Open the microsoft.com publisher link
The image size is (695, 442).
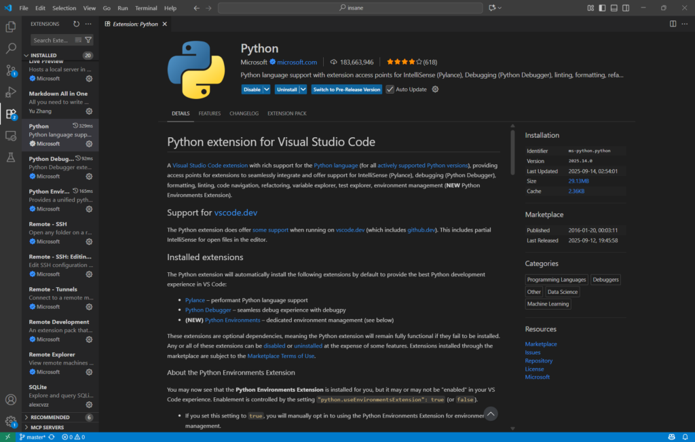(297, 62)
